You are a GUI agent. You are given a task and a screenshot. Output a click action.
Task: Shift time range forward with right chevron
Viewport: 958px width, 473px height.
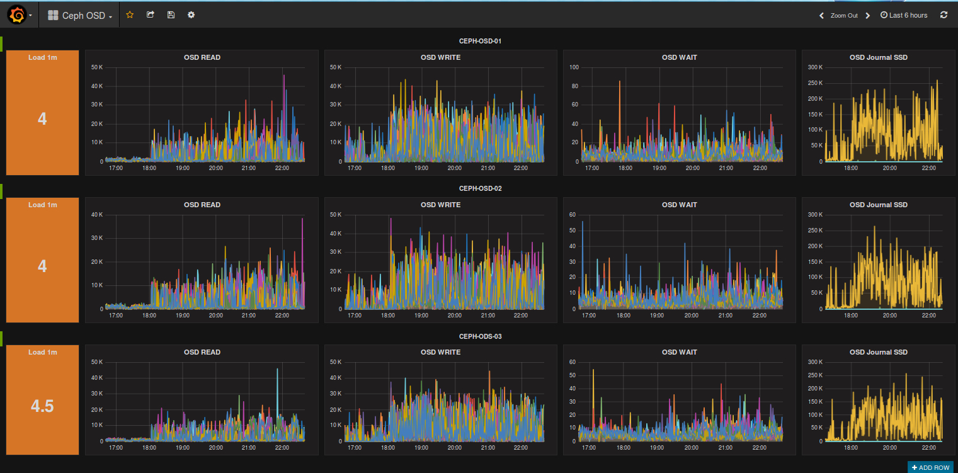coord(868,16)
